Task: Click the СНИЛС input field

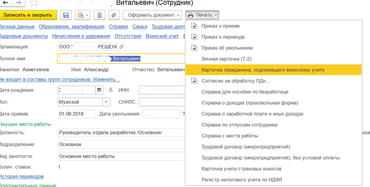Action: (162, 102)
